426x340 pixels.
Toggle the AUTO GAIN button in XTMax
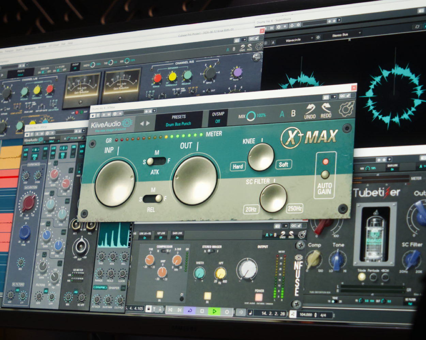click(x=325, y=175)
